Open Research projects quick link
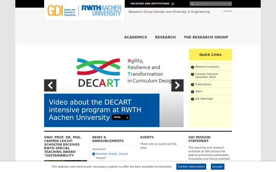This screenshot has height=172, width=276. (x=207, y=67)
